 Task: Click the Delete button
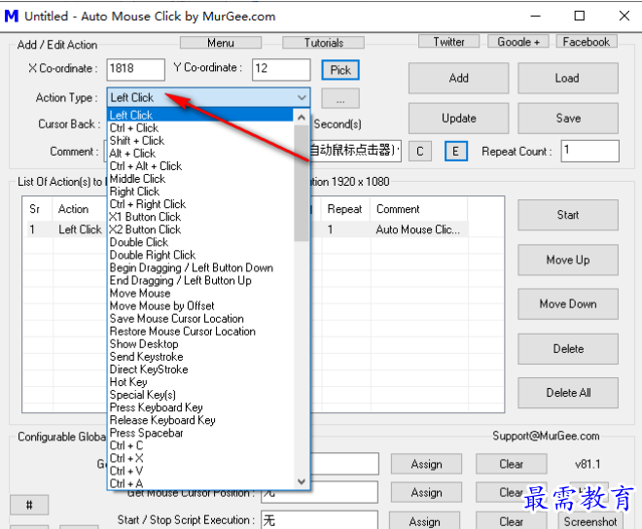coord(568,349)
